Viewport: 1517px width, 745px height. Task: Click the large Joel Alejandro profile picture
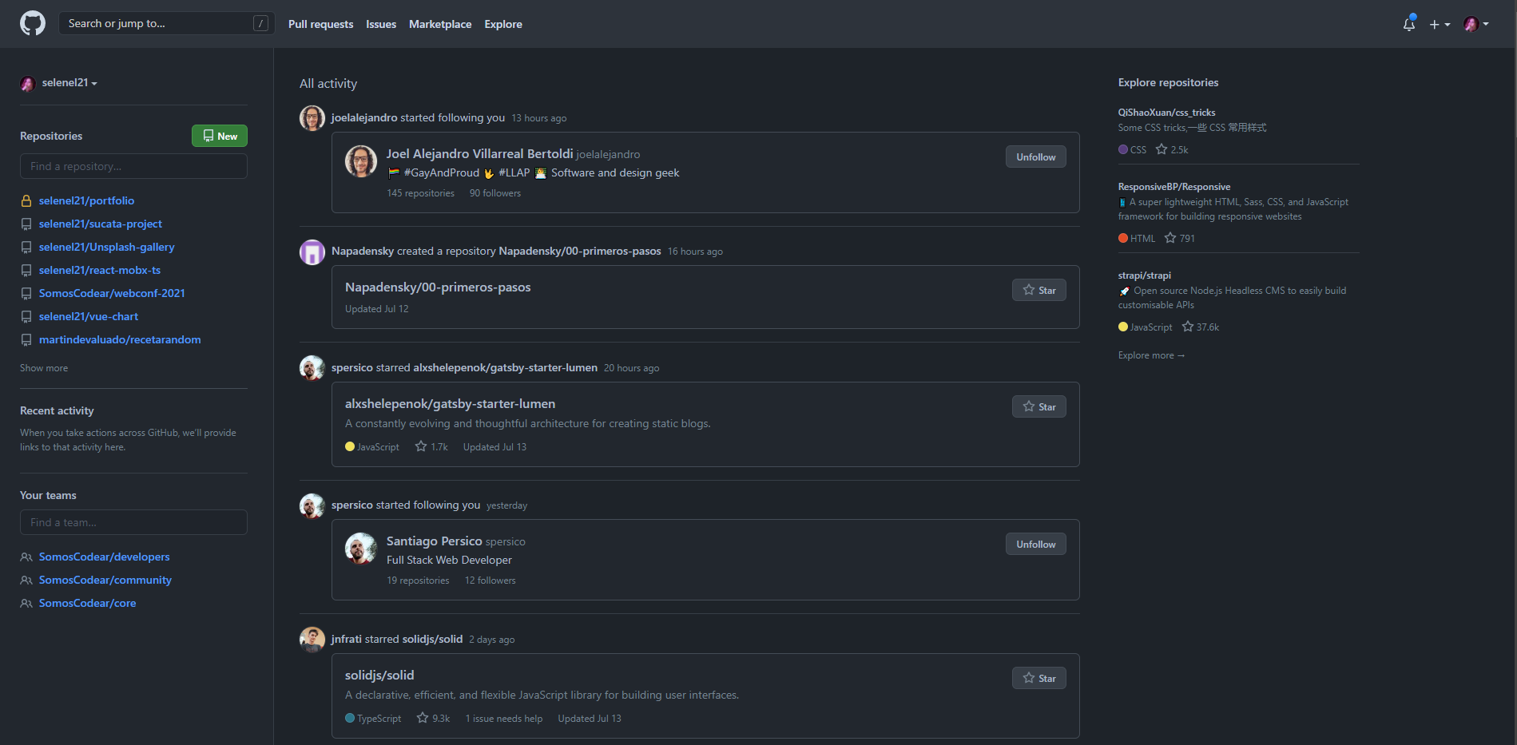361,161
